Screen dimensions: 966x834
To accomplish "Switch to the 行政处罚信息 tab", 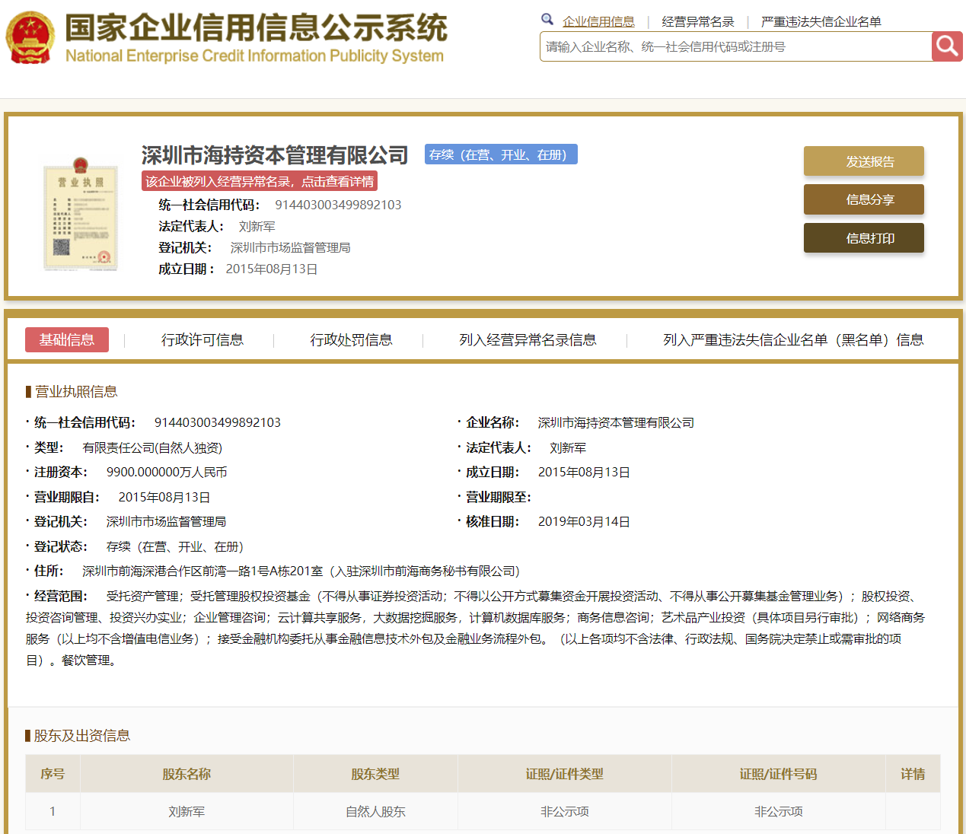I will [x=351, y=339].
